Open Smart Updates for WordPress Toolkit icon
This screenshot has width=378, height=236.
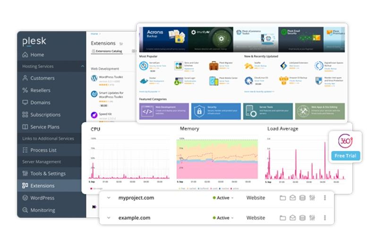coord(94,94)
